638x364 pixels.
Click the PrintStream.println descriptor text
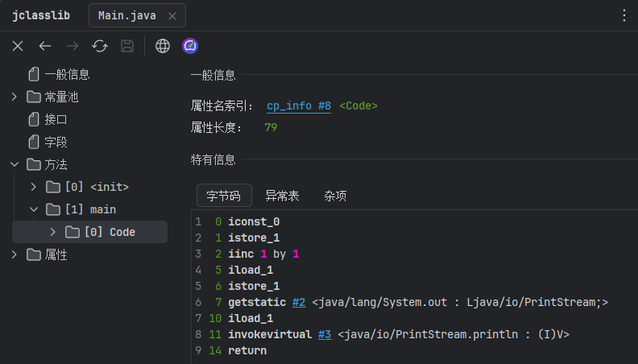point(454,334)
